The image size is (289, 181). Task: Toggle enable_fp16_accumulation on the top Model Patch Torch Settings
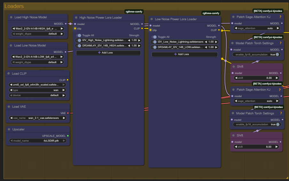click(x=277, y=54)
